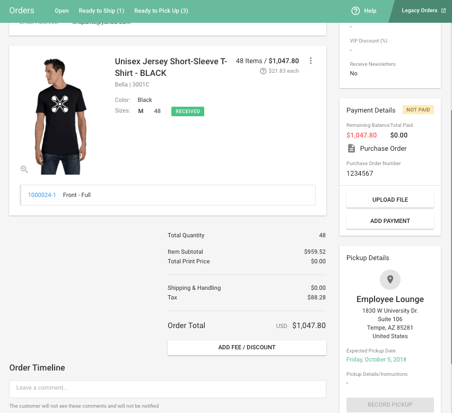Click the Purchase Order document icon
The width and height of the screenshot is (452, 413).
tap(351, 149)
